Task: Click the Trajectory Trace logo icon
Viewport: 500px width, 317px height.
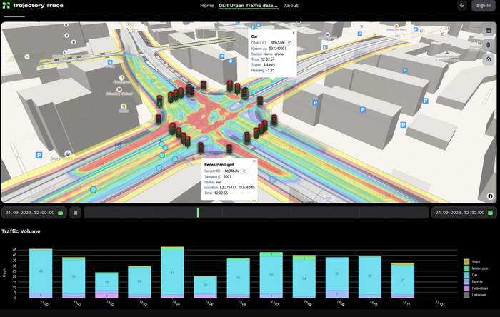Action: point(6,6)
